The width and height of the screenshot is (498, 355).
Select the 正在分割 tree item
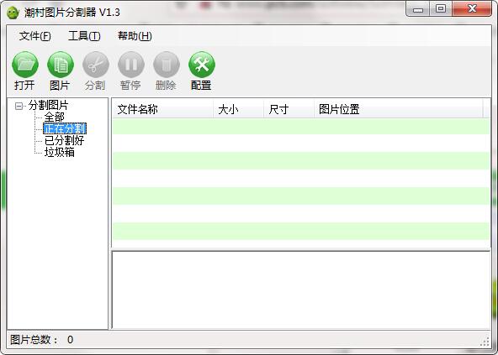point(65,128)
